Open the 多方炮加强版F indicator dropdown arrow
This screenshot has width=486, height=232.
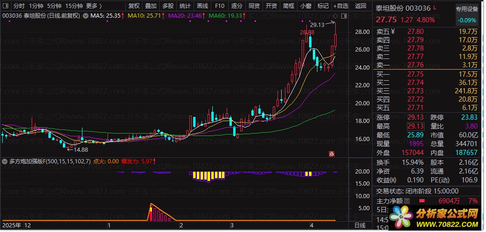tap(5, 161)
